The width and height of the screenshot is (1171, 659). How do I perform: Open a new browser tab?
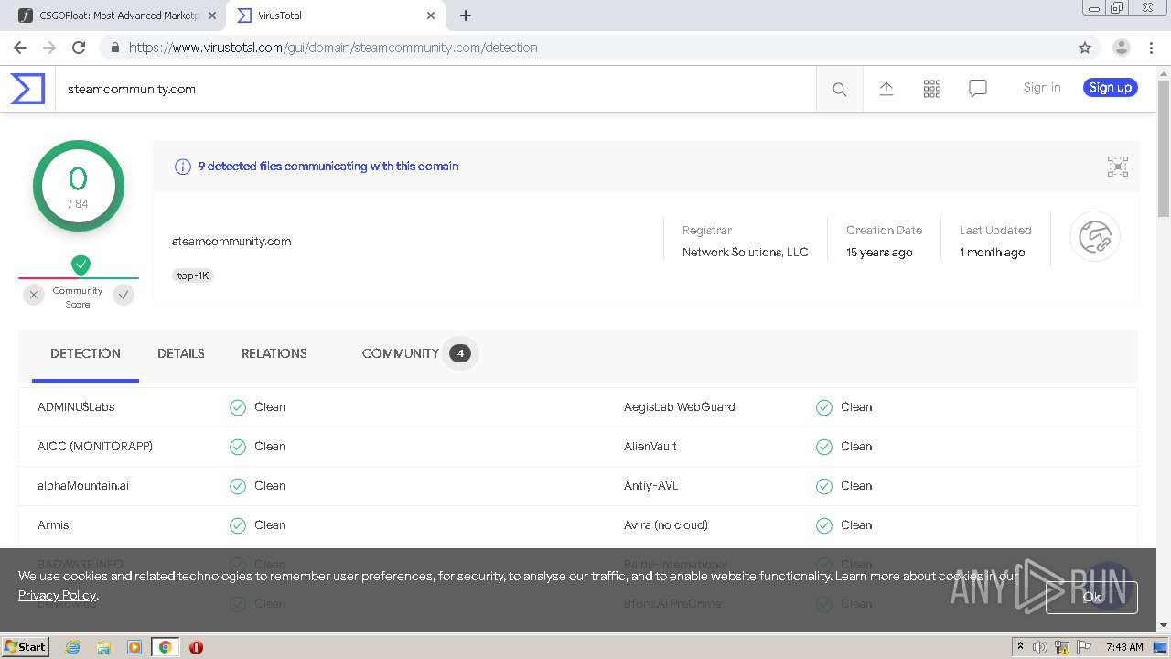pyautogui.click(x=466, y=16)
